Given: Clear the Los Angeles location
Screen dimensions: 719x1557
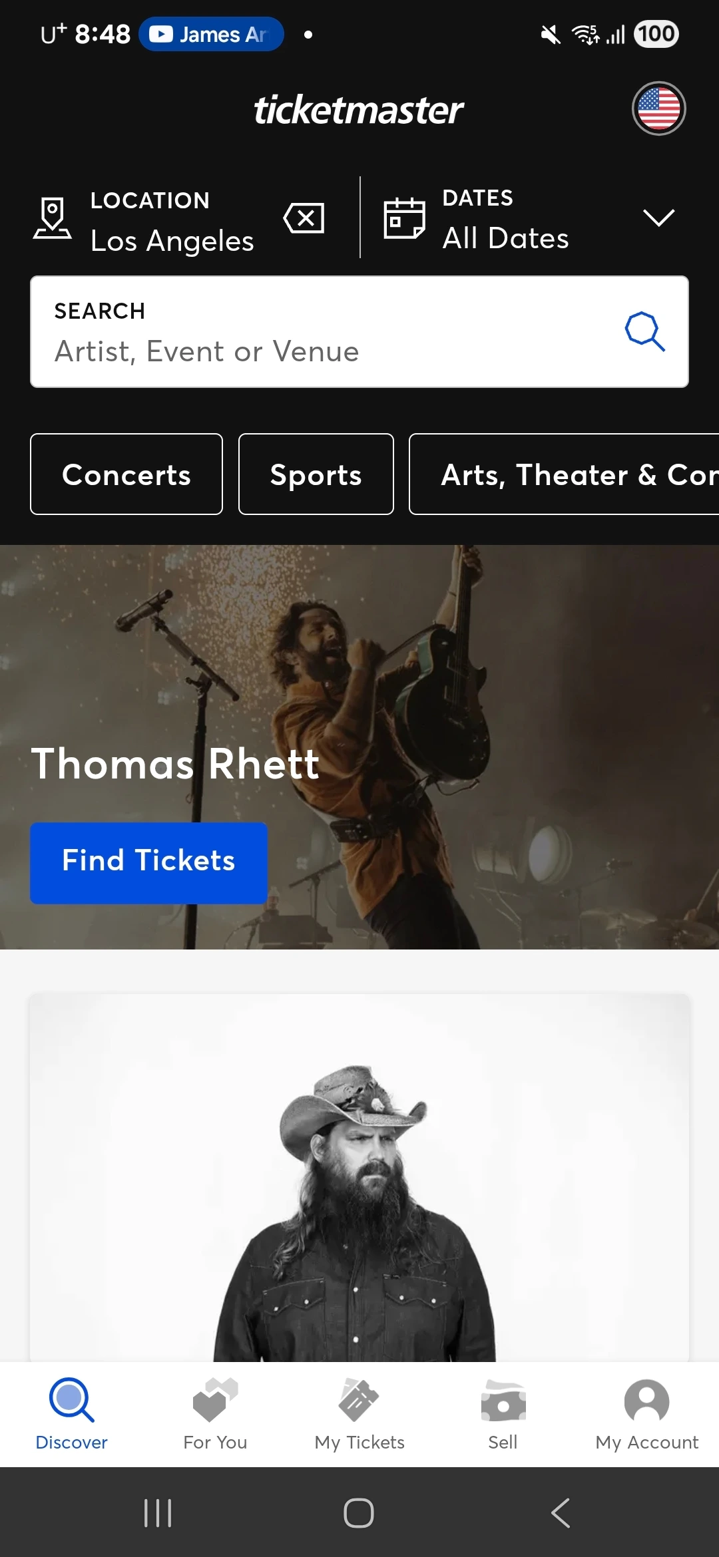Looking at the screenshot, I should (x=304, y=218).
